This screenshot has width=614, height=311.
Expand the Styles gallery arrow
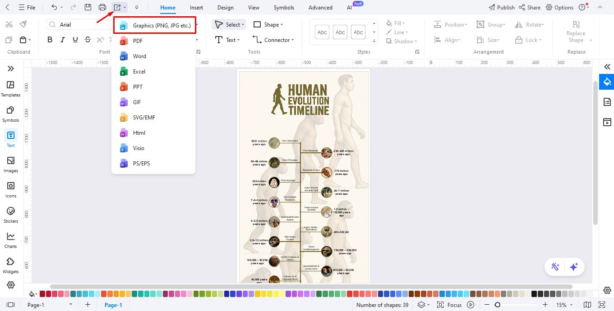374,41
